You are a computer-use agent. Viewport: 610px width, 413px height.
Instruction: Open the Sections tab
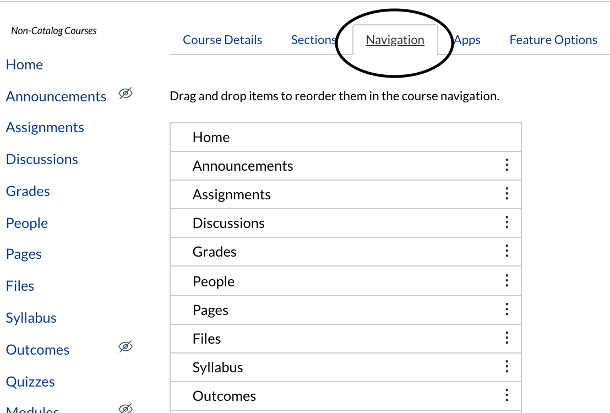click(313, 40)
